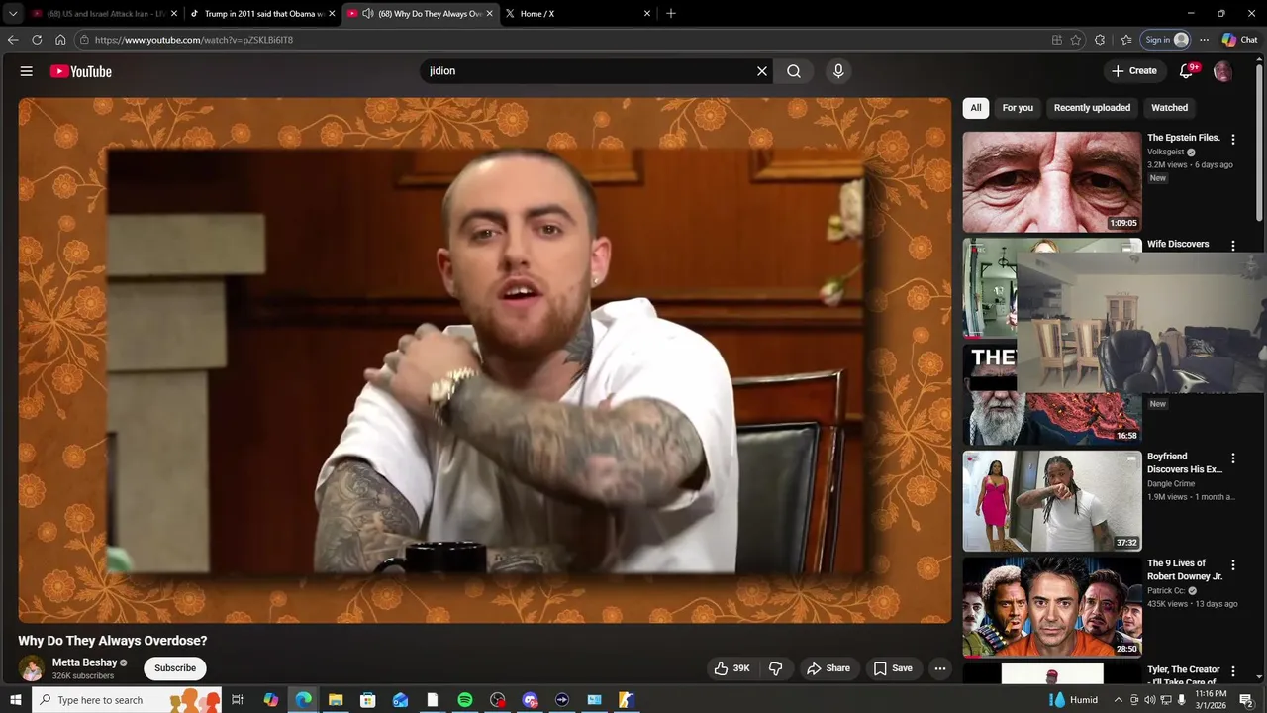Switch to 'US and Israel Attack Iran' tab

click(104, 13)
